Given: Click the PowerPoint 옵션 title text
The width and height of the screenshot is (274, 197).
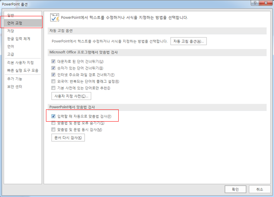Looking at the screenshot, I should coord(15,4).
